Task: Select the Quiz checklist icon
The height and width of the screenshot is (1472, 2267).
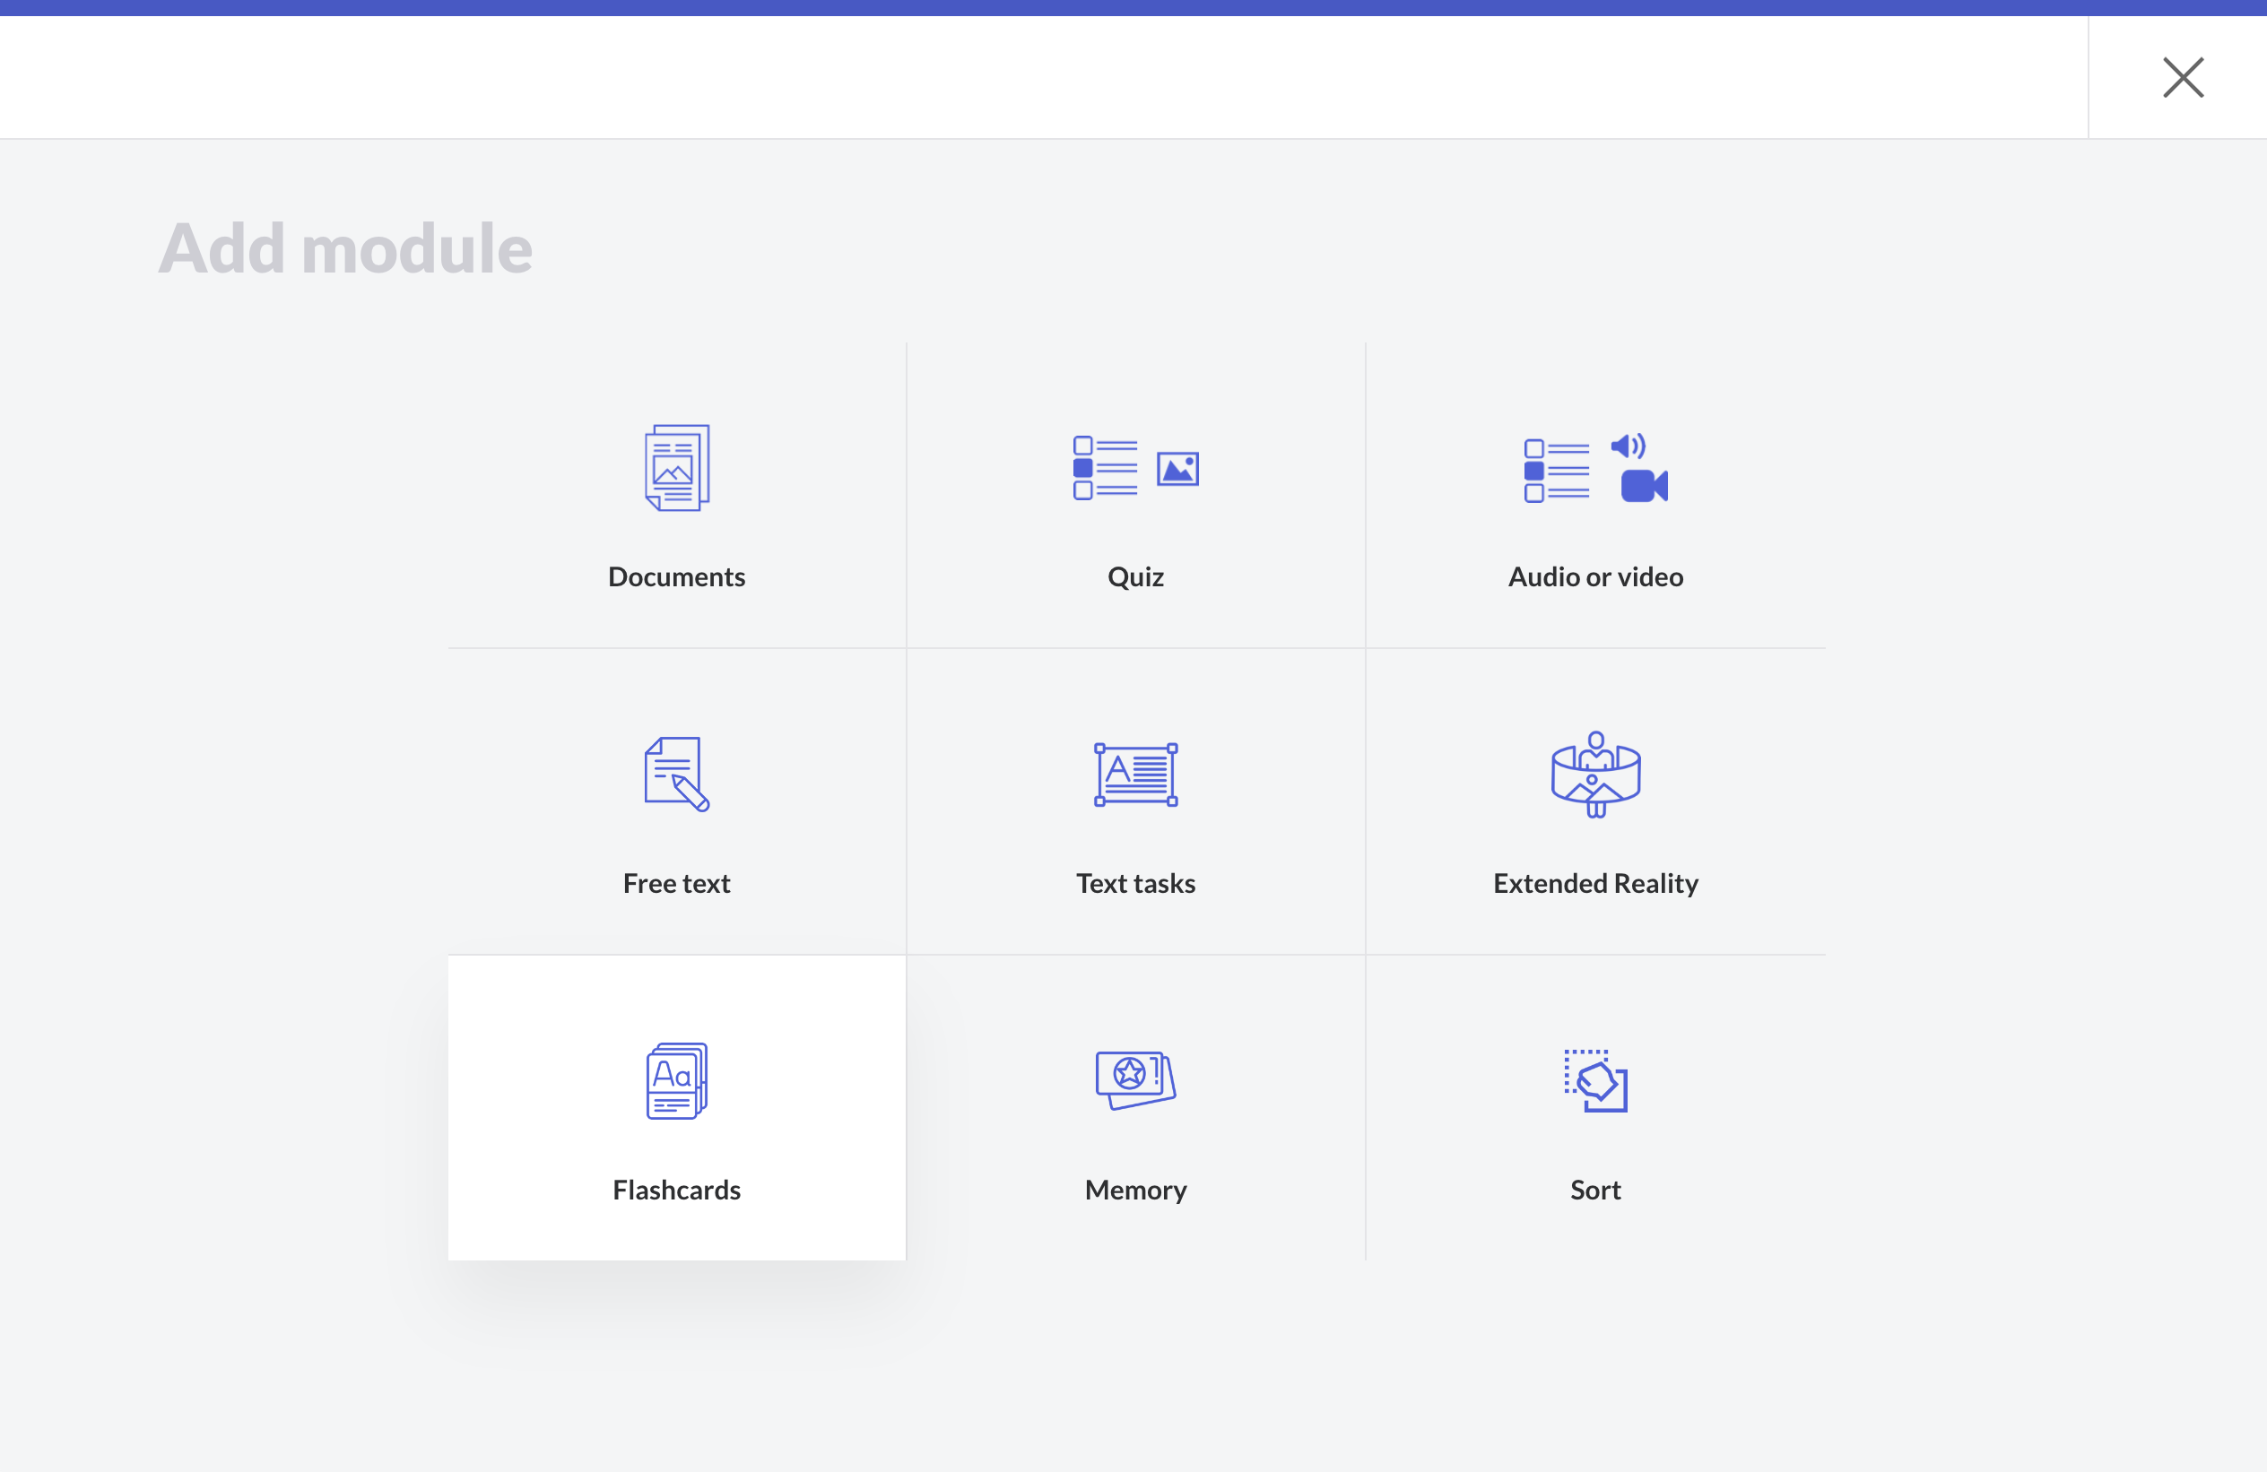Action: [x=1105, y=467]
